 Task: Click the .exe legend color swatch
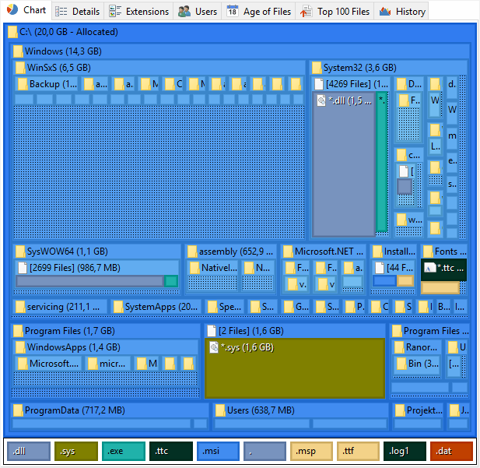point(123,451)
